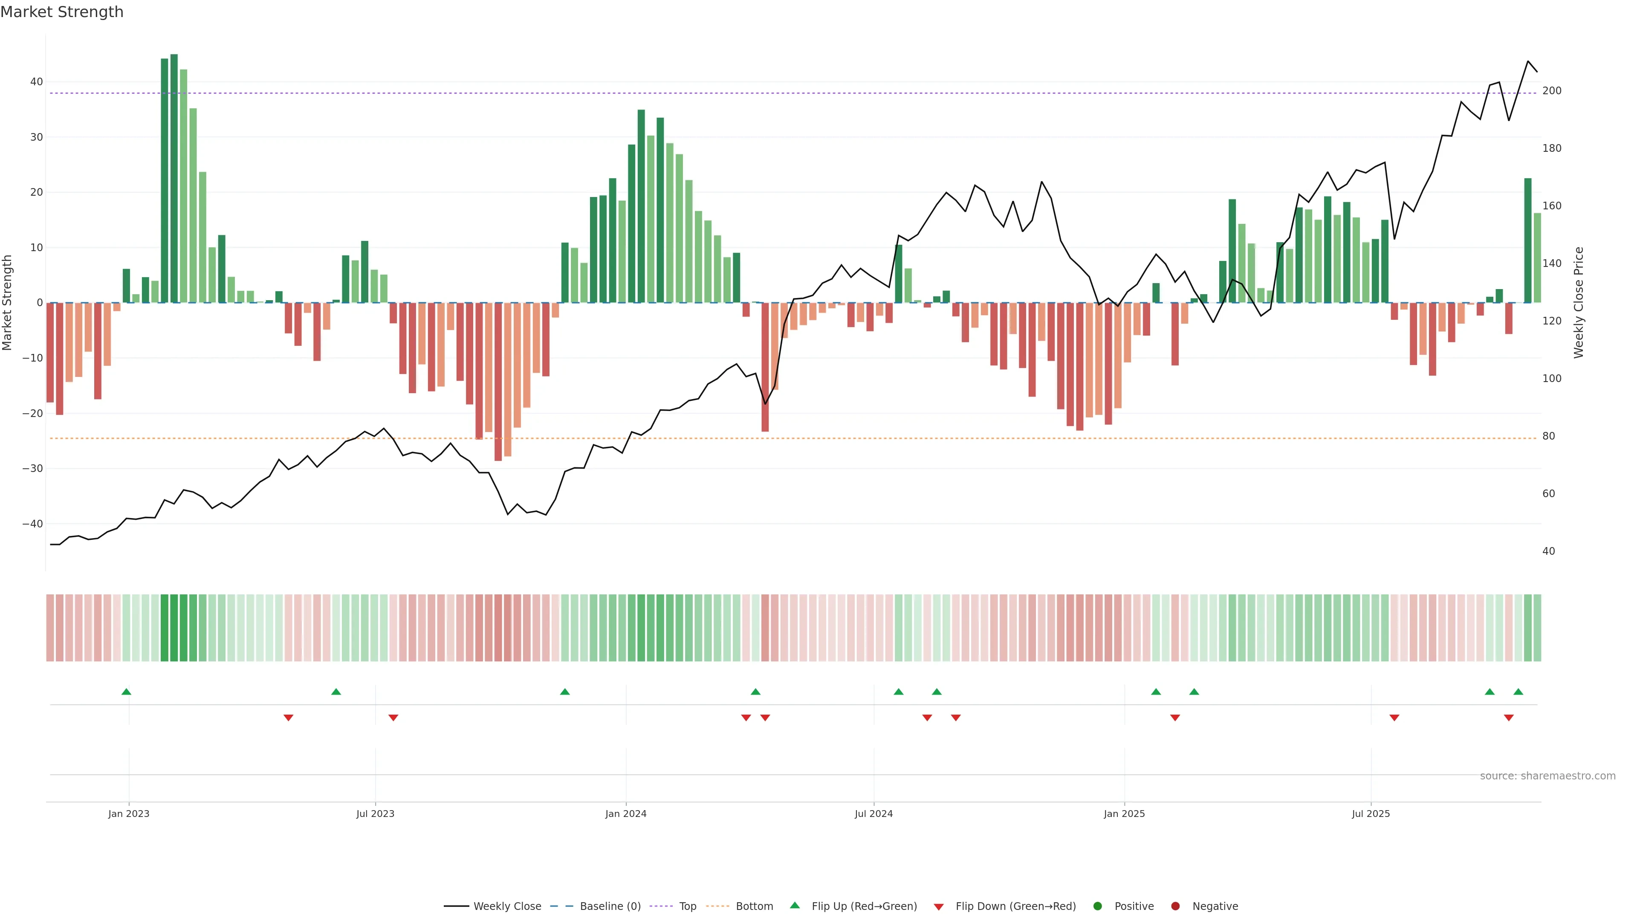Screen dimensions: 1637x921
Task: Click the Negative red circle legend icon
Action: tap(1175, 906)
